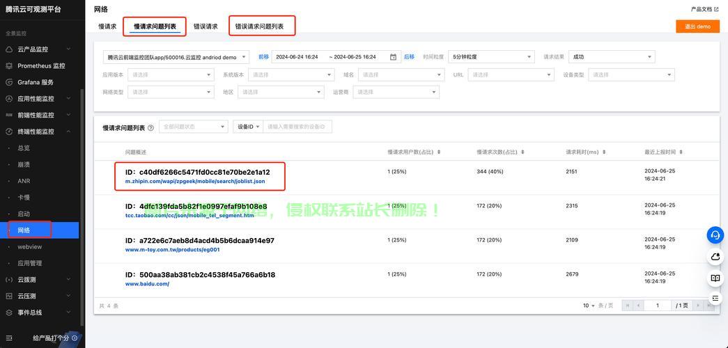Click the Prometheus 监控 sidebar icon
The height and width of the screenshot is (348, 728).
[x=9, y=66]
